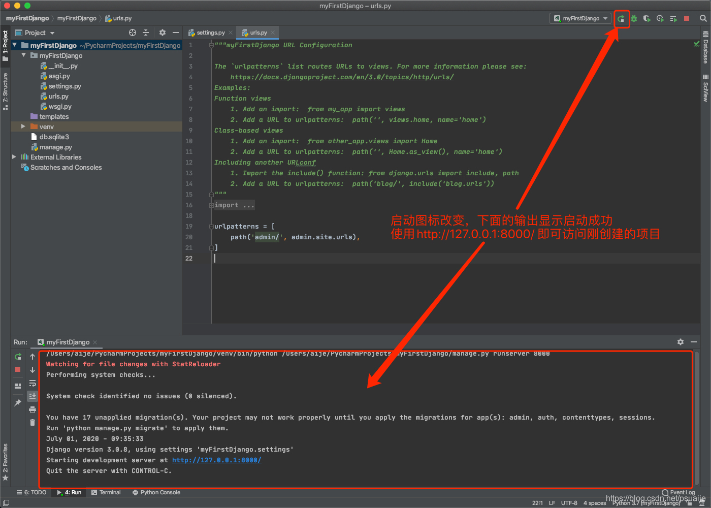711x508 pixels.
Task: Click the Up the stack trace arrow
Action: pos(33,357)
